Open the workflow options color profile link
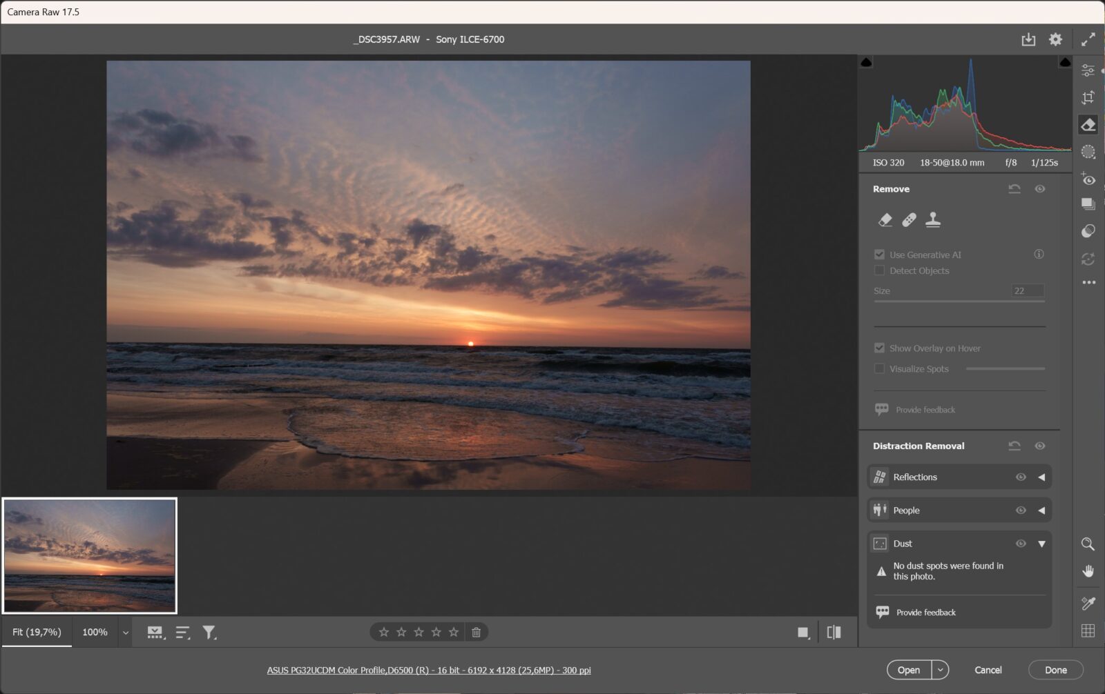 coord(429,670)
